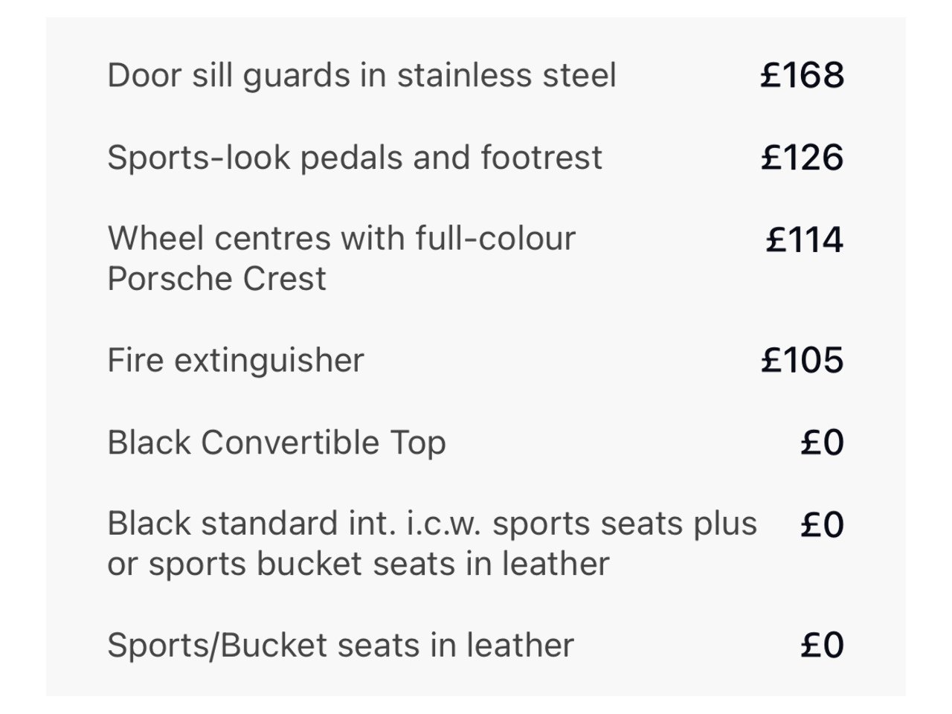
Task: Click the 'Black standard int. i.c.w. sports seats plus' line
Action: [x=432, y=524]
